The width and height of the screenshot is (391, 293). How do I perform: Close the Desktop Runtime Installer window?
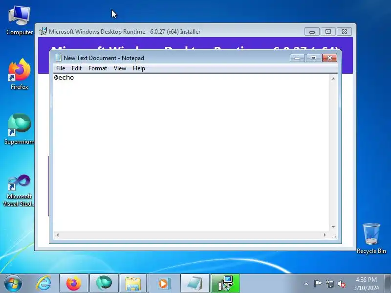tap(344, 32)
